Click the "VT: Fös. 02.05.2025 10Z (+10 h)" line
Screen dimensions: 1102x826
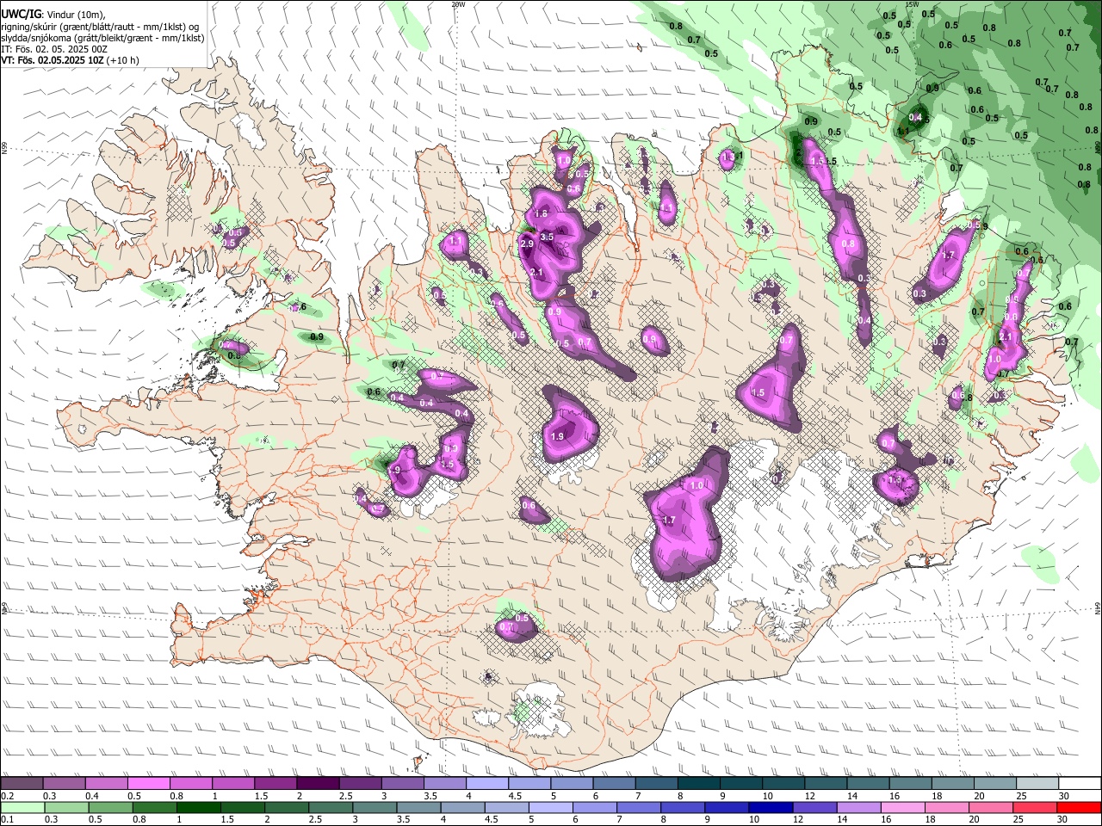(70, 60)
